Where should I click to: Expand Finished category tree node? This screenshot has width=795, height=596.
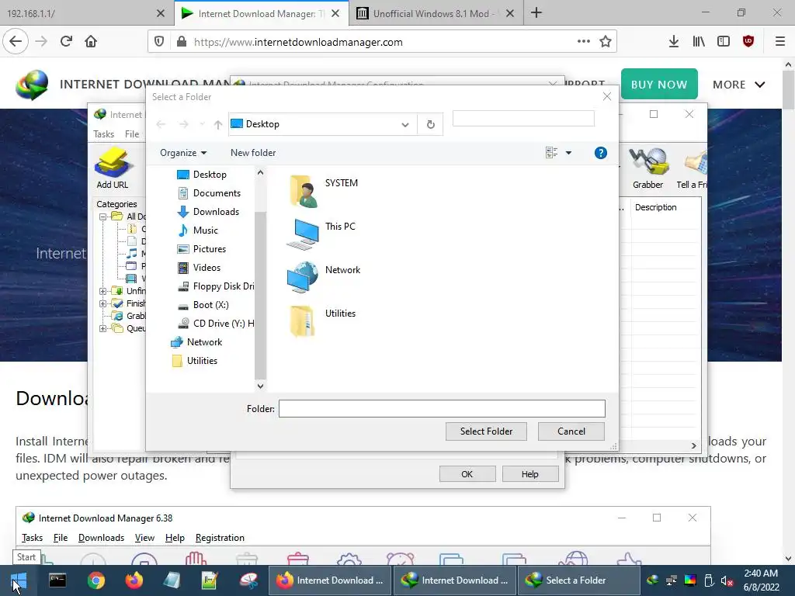click(x=103, y=304)
